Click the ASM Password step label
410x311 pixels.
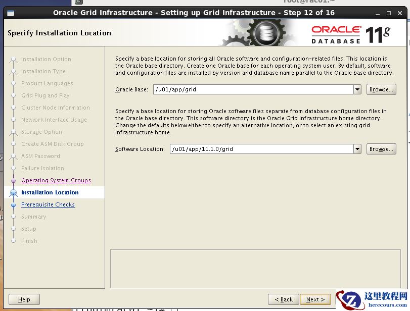click(40, 156)
